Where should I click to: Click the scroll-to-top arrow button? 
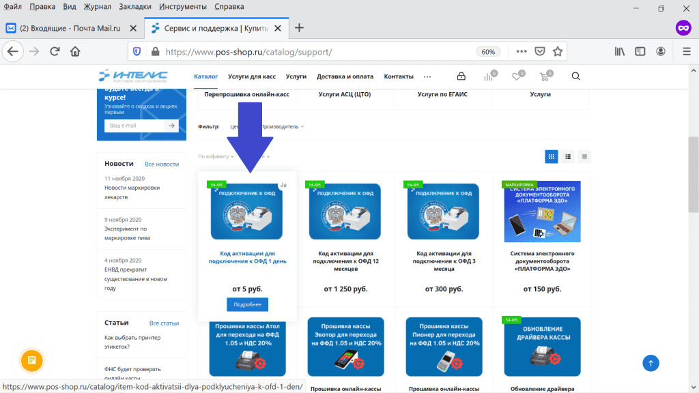pos(651,363)
